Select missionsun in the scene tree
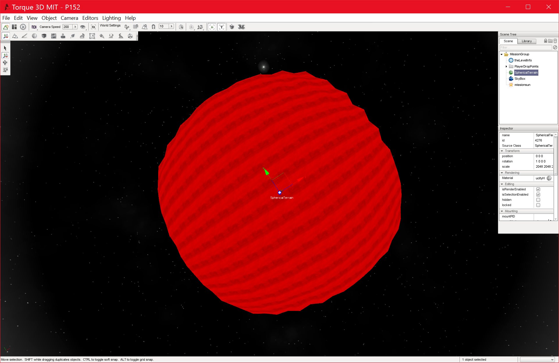Screen dimensions: 559x363 [x=522, y=85]
